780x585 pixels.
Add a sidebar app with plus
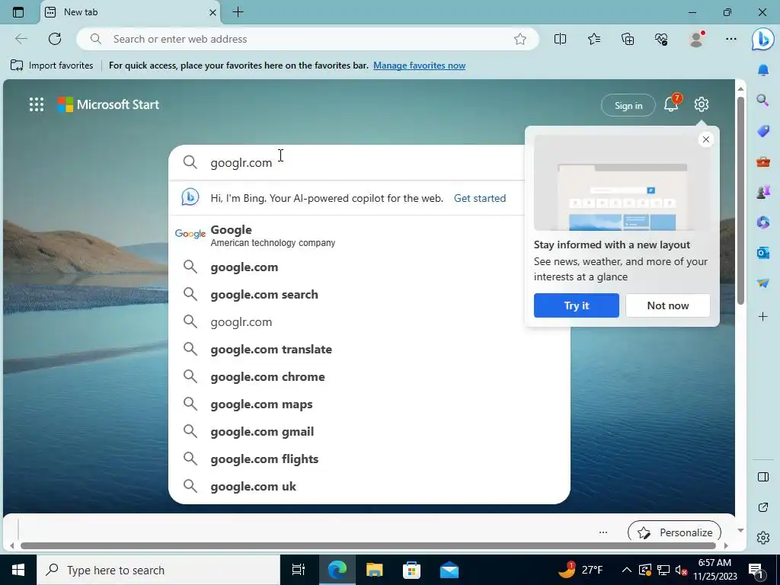tap(763, 316)
